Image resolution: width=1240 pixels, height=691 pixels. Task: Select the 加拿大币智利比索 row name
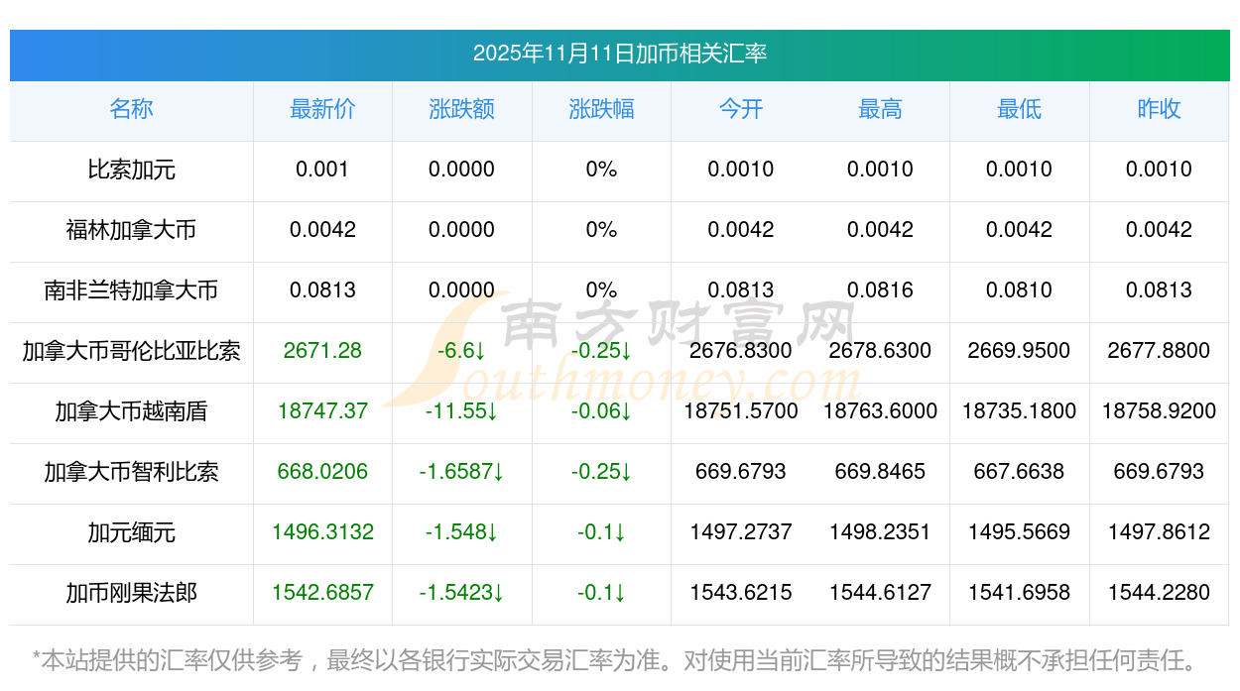pos(131,472)
